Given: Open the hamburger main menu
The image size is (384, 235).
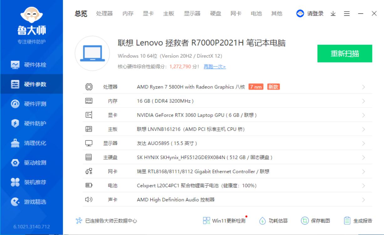Looking at the screenshot, I should point(347,13).
